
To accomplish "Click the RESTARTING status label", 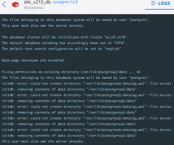I will 34,8.
